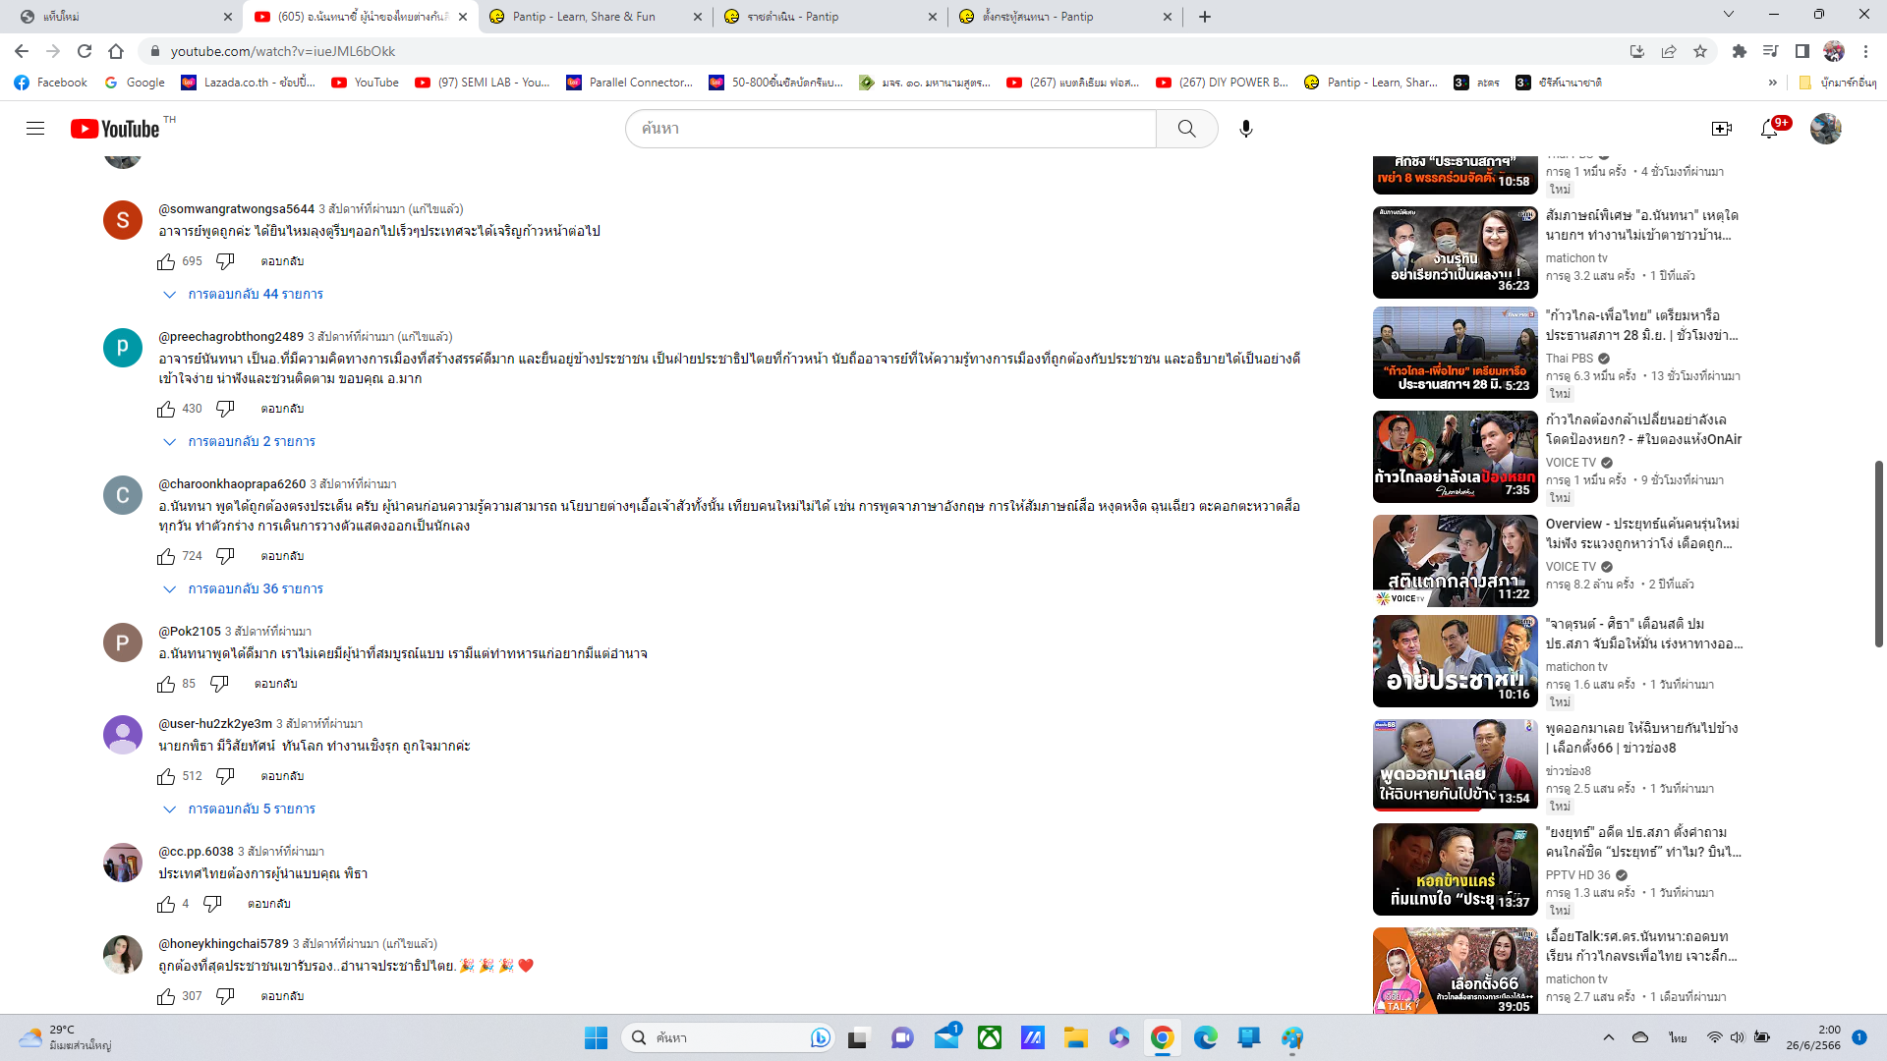This screenshot has width=1887, height=1061.
Task: Open the matichon tv channel under the 36:23 video
Action: pyautogui.click(x=1576, y=258)
